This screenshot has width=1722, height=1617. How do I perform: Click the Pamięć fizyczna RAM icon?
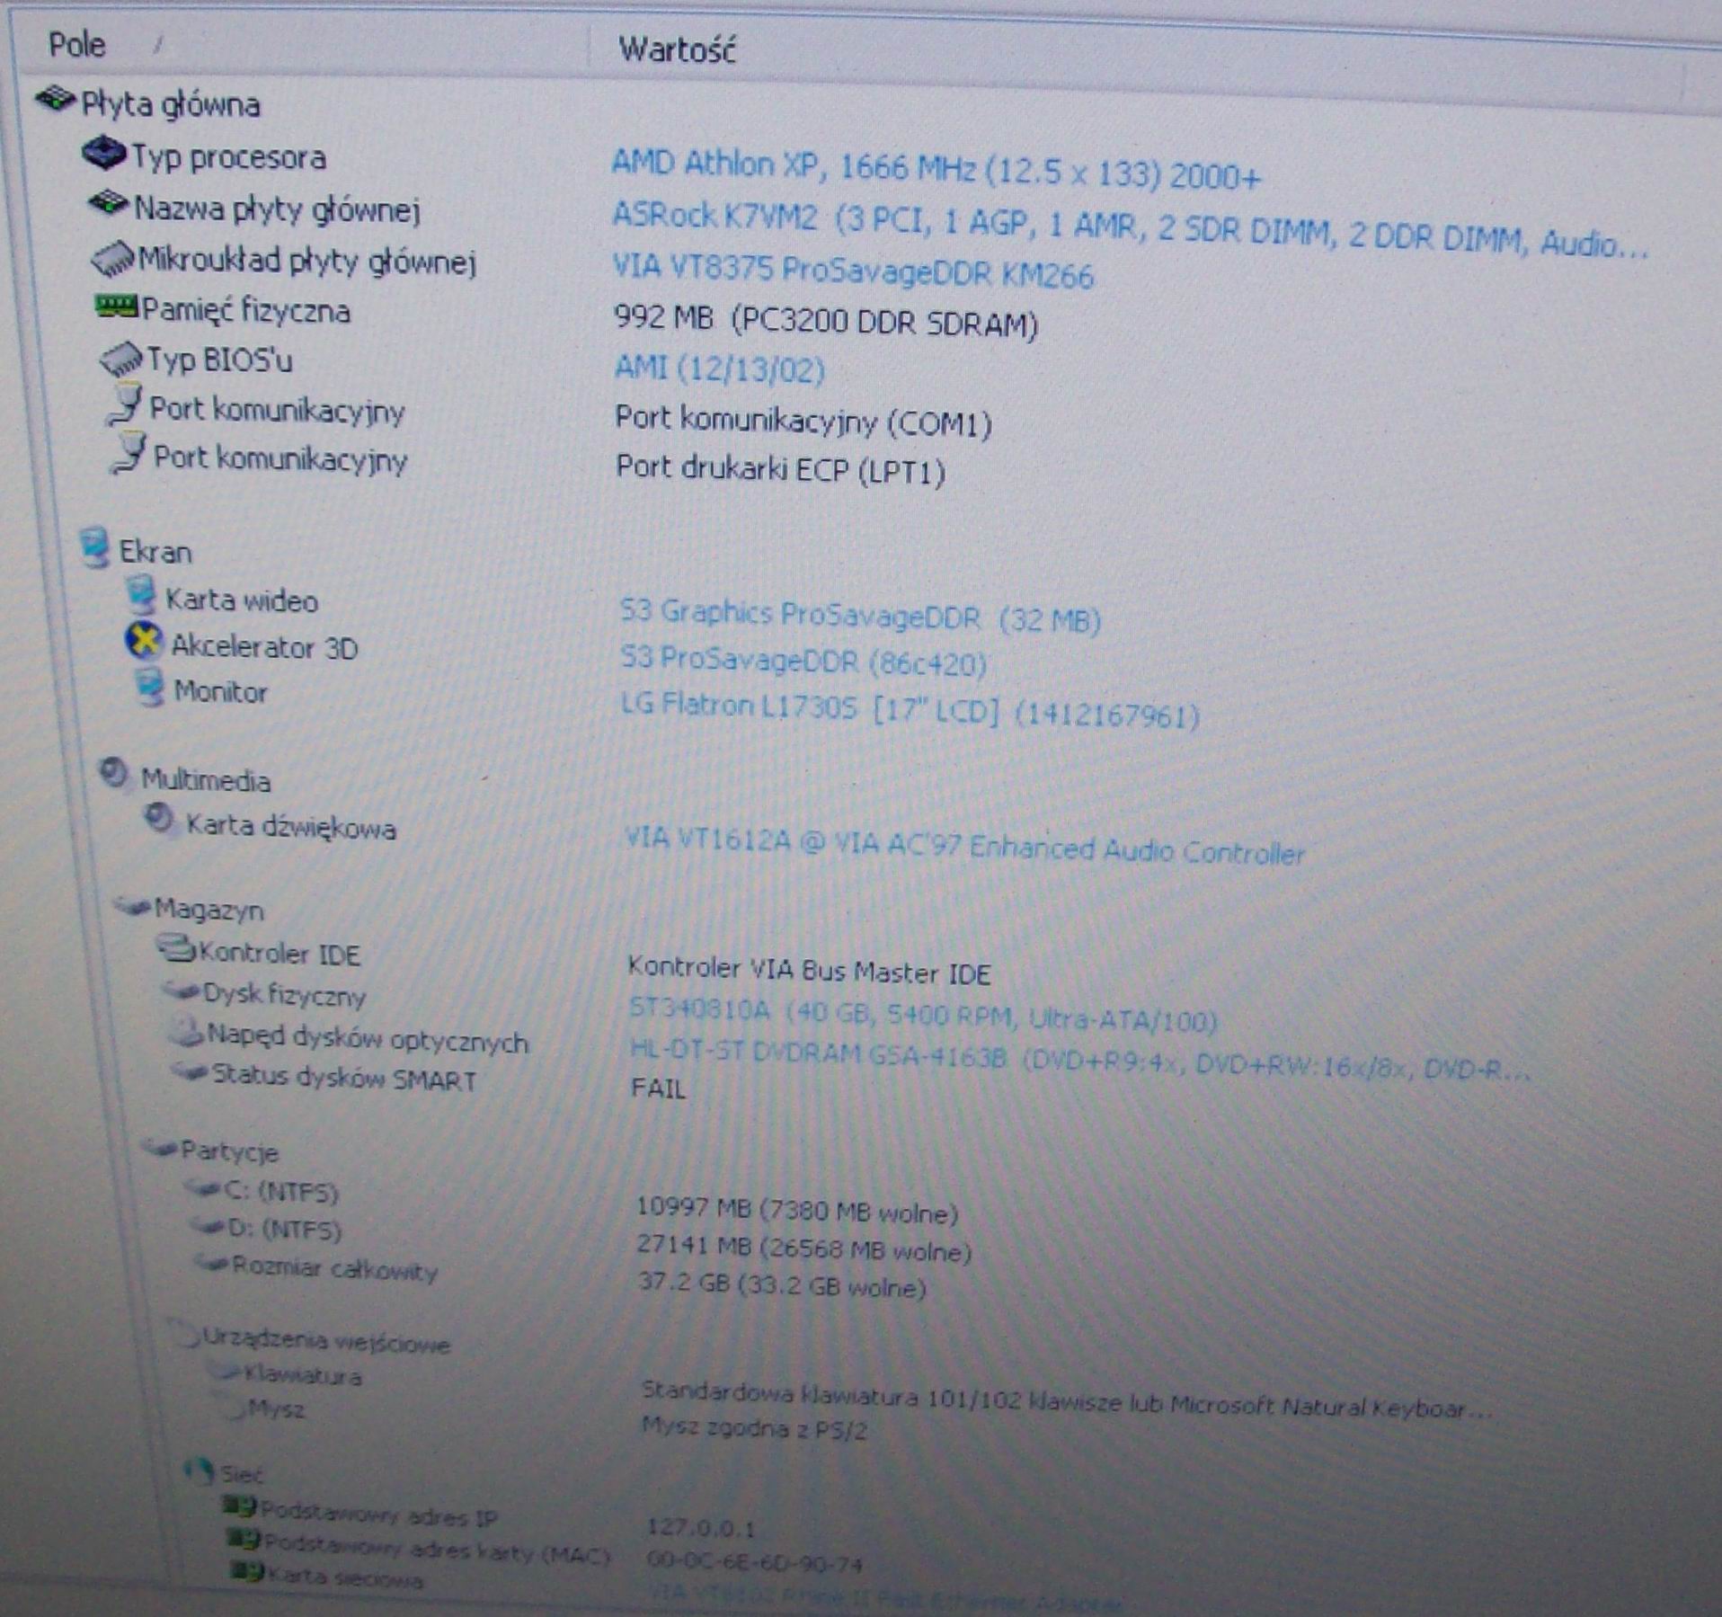[117, 307]
